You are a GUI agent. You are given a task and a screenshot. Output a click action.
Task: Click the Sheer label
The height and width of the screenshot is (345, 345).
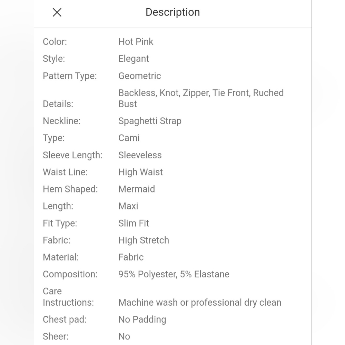(x=56, y=336)
